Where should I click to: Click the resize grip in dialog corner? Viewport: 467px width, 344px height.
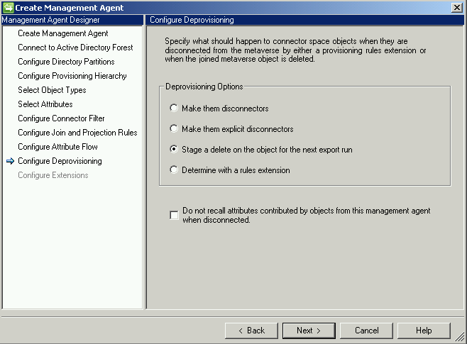(461, 338)
